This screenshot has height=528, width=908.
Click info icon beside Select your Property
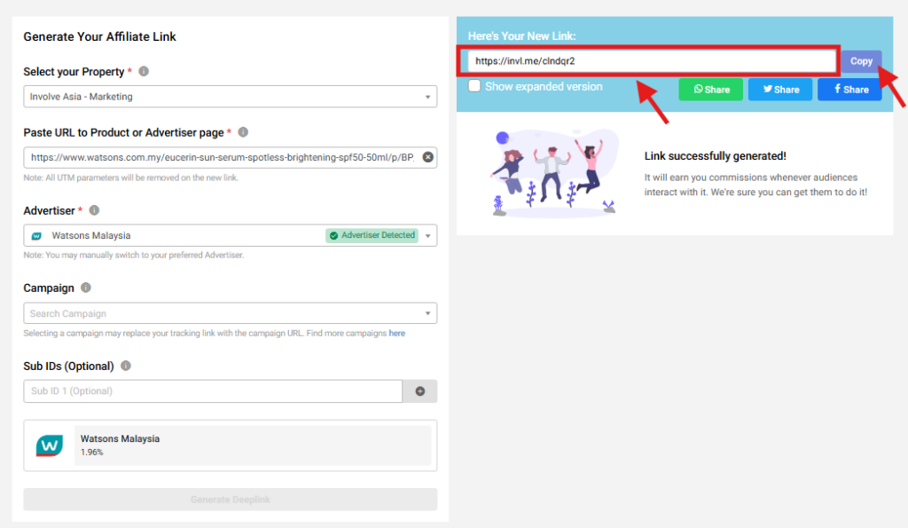(x=144, y=72)
